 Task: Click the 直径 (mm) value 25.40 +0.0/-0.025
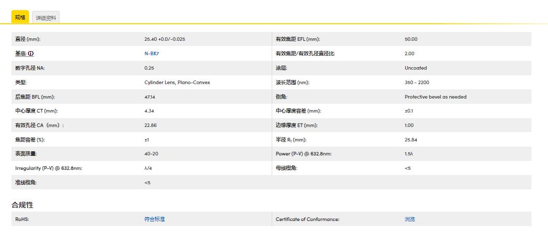[x=165, y=39]
